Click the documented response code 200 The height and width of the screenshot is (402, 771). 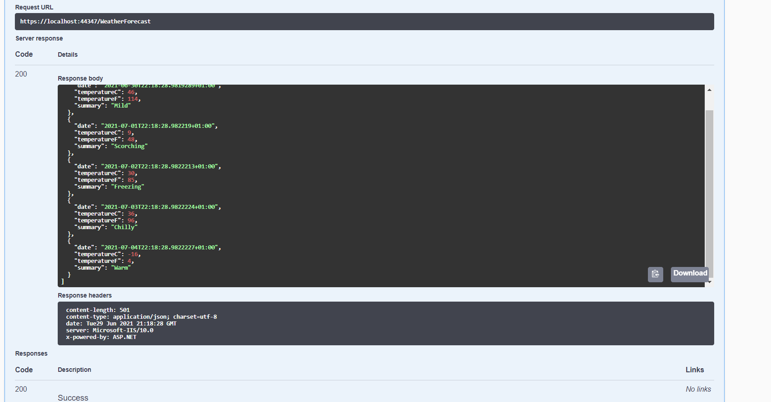(x=21, y=389)
